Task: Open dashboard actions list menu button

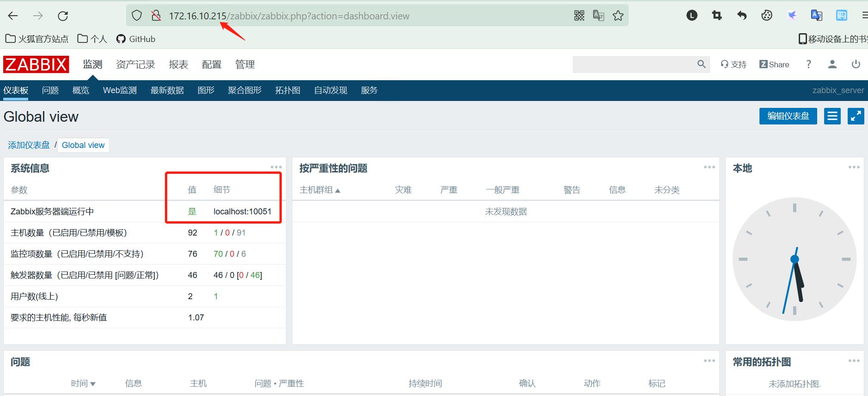Action: (x=832, y=116)
